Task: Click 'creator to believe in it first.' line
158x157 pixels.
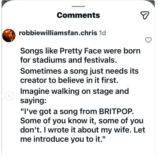Action: [x=69, y=80]
